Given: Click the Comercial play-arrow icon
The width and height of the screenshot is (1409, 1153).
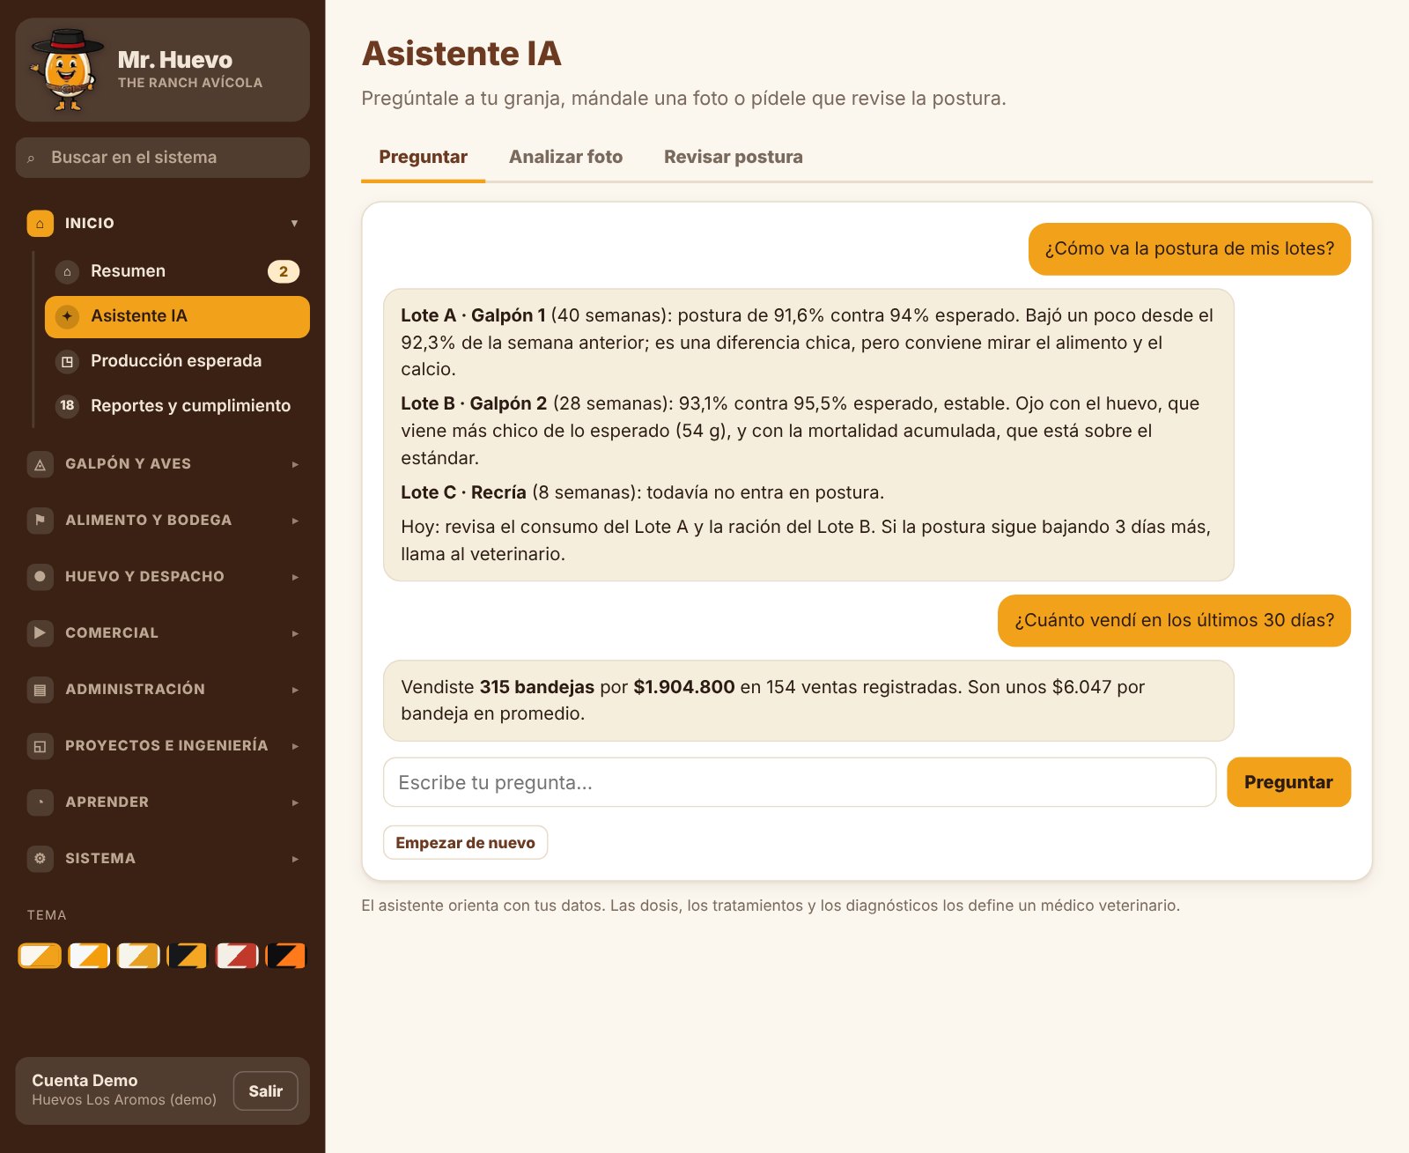Looking at the screenshot, I should (x=41, y=633).
